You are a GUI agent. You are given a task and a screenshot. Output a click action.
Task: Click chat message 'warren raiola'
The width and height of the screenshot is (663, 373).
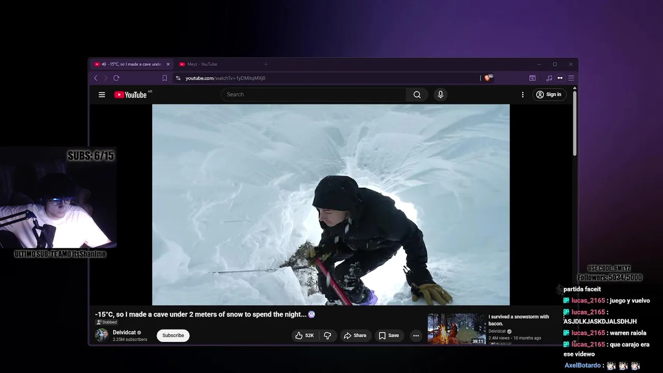(x=628, y=333)
